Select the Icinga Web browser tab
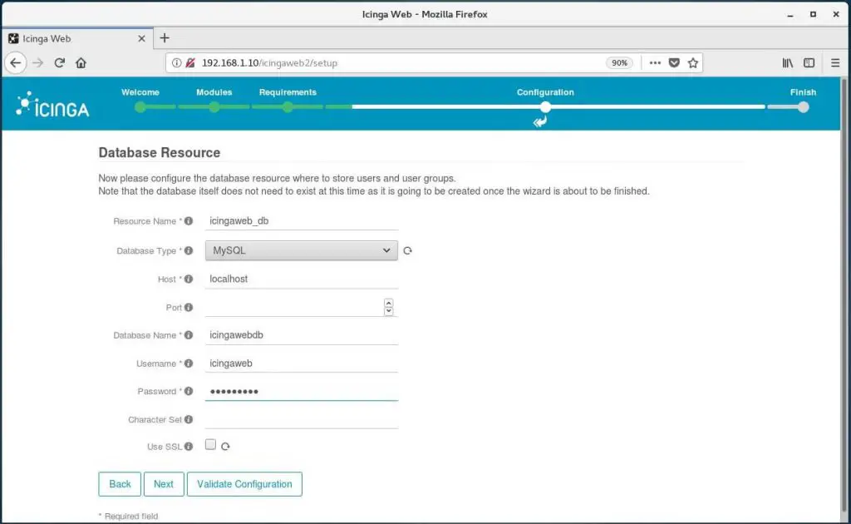This screenshot has height=524, width=851. (x=77, y=38)
